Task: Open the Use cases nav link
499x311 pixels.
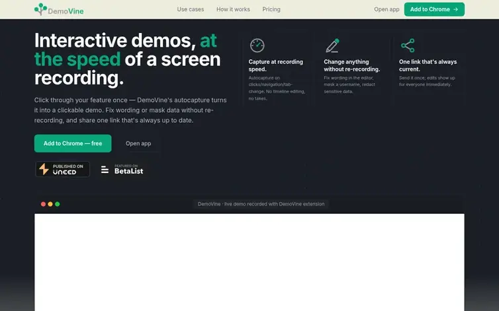Action: pyautogui.click(x=191, y=9)
